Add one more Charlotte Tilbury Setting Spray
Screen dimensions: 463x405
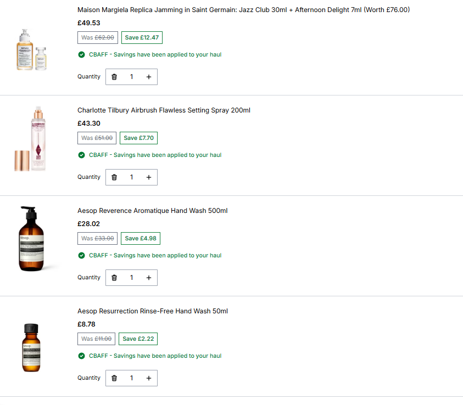[149, 177]
